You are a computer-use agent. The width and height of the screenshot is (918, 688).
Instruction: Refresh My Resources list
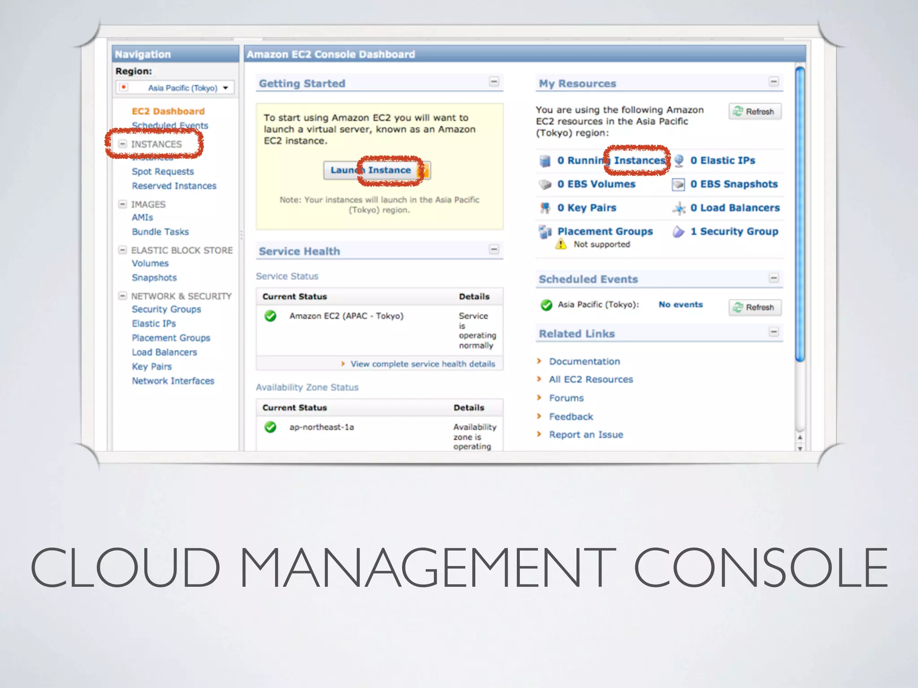tap(755, 112)
